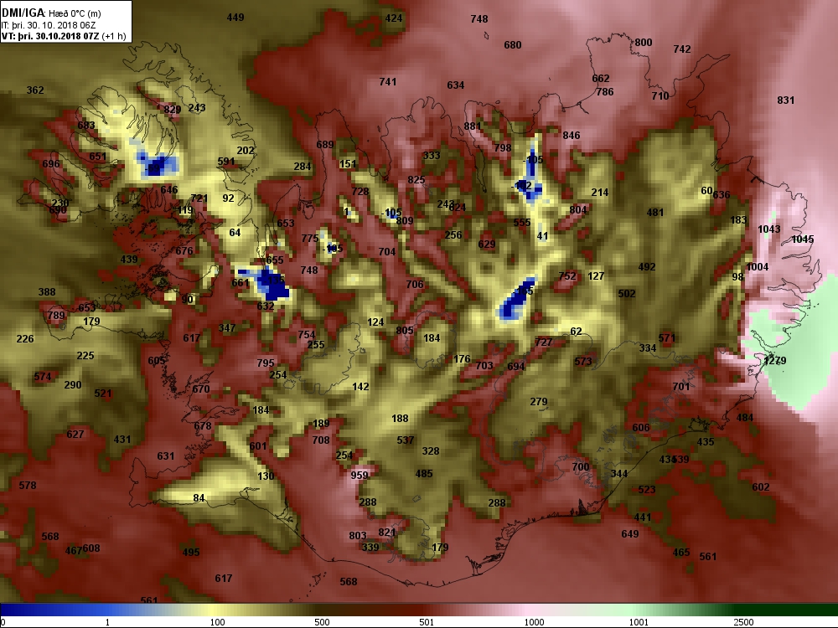Click the dark blue segment of color scale
Screen dimensions: 838x628
pyautogui.click(x=27, y=610)
